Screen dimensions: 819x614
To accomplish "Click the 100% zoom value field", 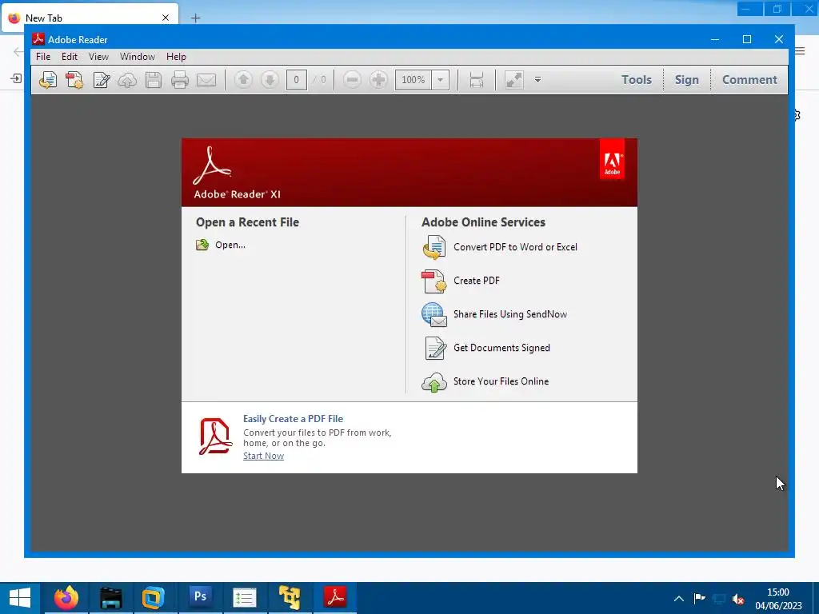I will 413,80.
